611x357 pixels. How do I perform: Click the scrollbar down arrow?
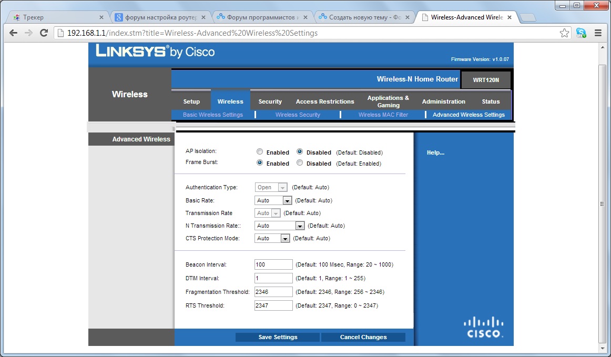(602, 349)
